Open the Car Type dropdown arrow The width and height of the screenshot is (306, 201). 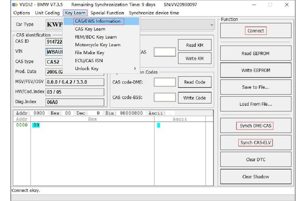tap(211, 25)
